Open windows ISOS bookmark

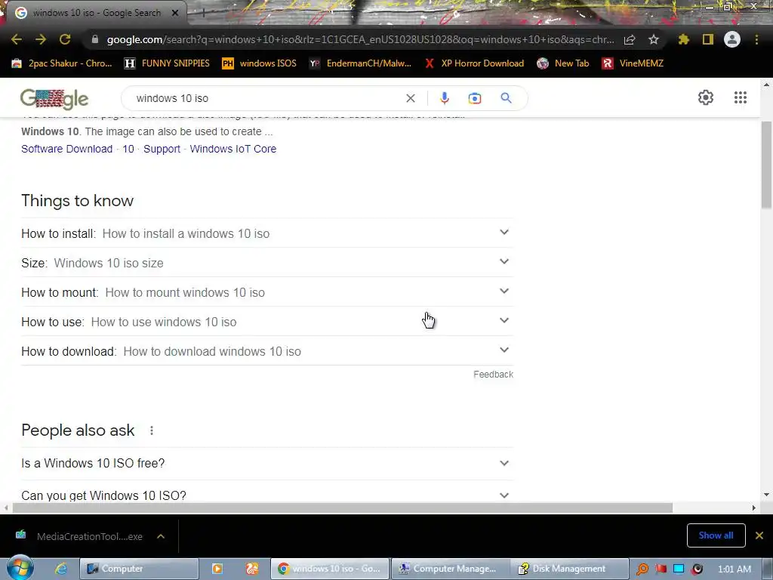(260, 63)
